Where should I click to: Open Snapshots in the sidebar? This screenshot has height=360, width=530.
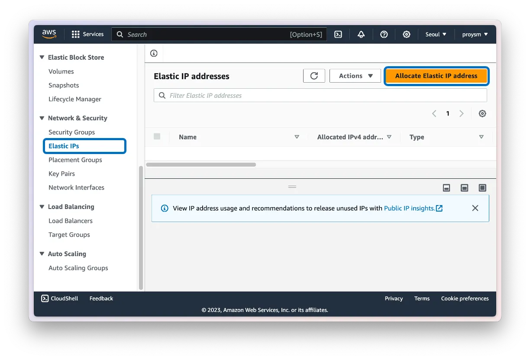(x=64, y=85)
